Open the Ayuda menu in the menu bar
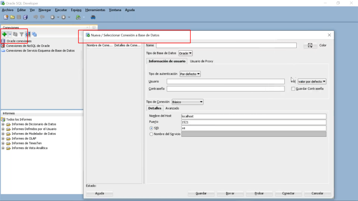Image resolution: width=358 pixels, height=201 pixels. 130,10
